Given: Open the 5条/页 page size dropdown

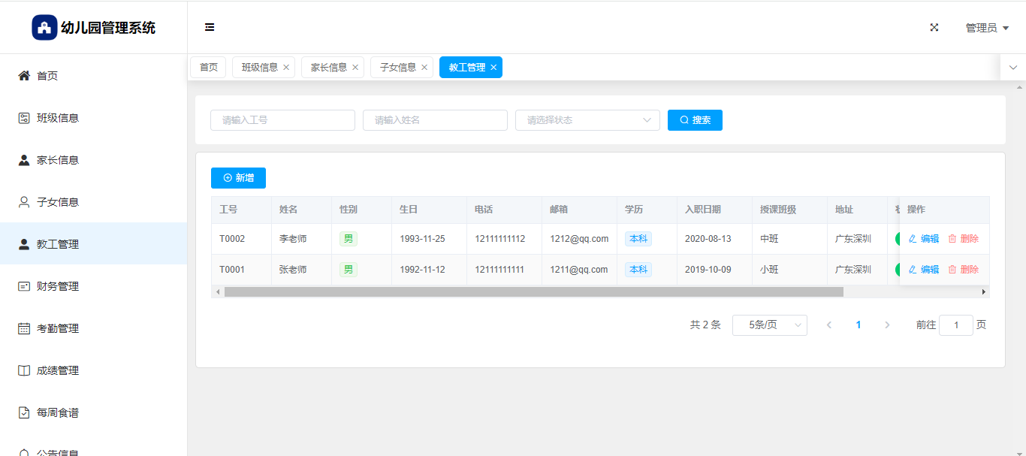Looking at the screenshot, I should (x=769, y=325).
